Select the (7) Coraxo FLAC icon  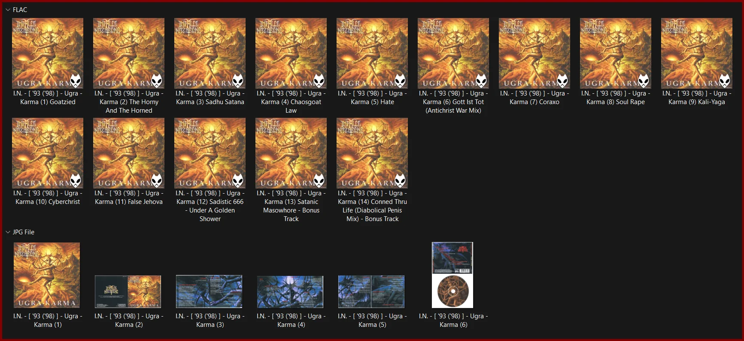(534, 53)
